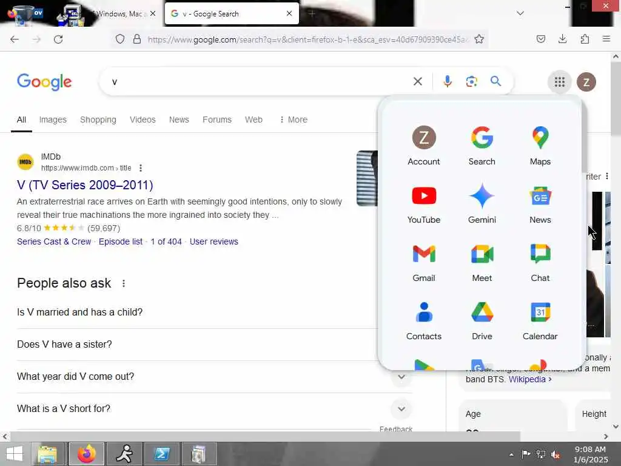The image size is (621, 466).
Task: Open the User reviews link
Action: [x=213, y=241]
